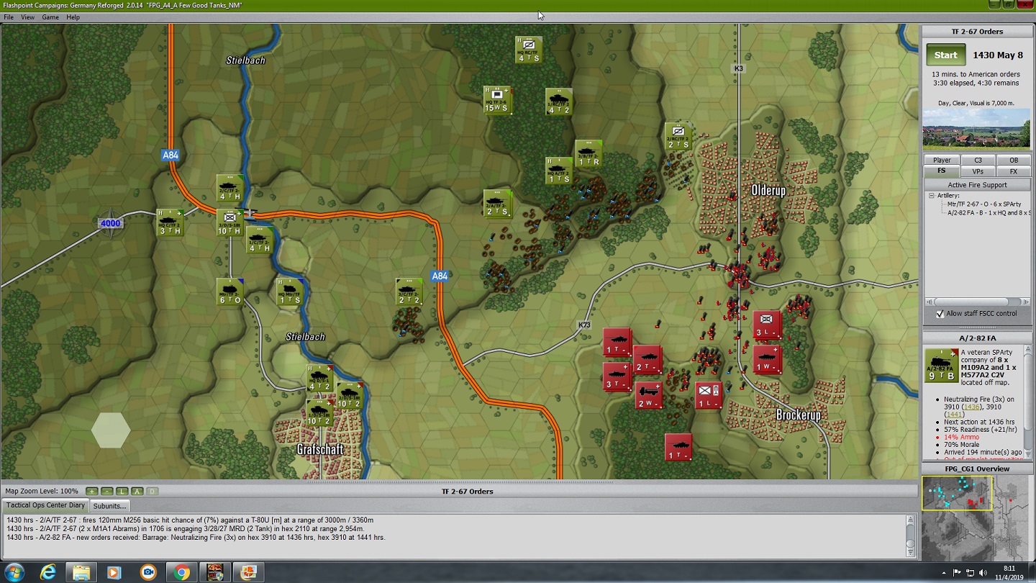This screenshot has height=583, width=1036.
Task: Click the L map zoom button
Action: click(x=122, y=491)
